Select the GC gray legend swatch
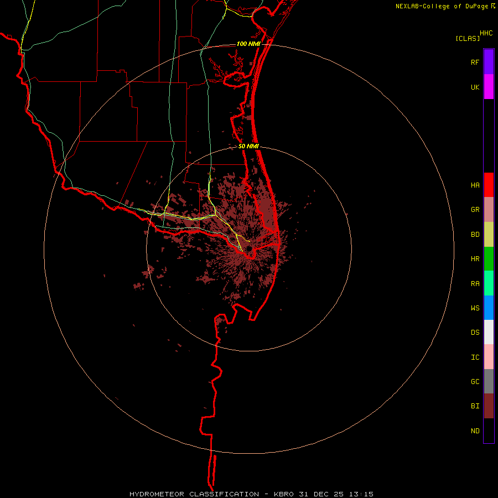498x498 pixels. click(x=489, y=381)
